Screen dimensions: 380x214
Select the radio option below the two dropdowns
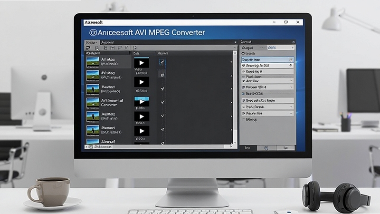[x=243, y=94]
